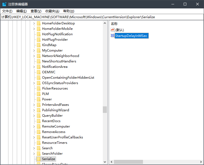Screen dimensions: 204x165
Task: Click the QueryBuilder folder icon
Action: point(39,116)
